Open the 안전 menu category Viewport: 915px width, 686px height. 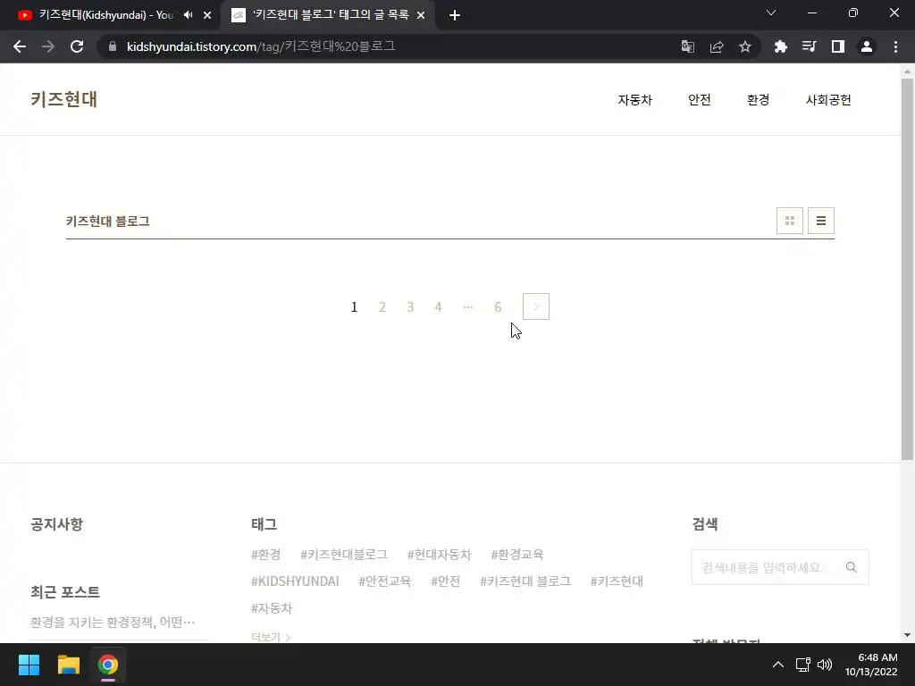click(699, 100)
